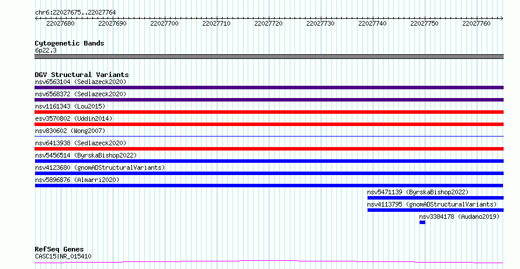Image resolution: width=520 pixels, height=269 pixels.
Task: Open the nsv5896876 (Almarri2020) label
Action: [77, 180]
